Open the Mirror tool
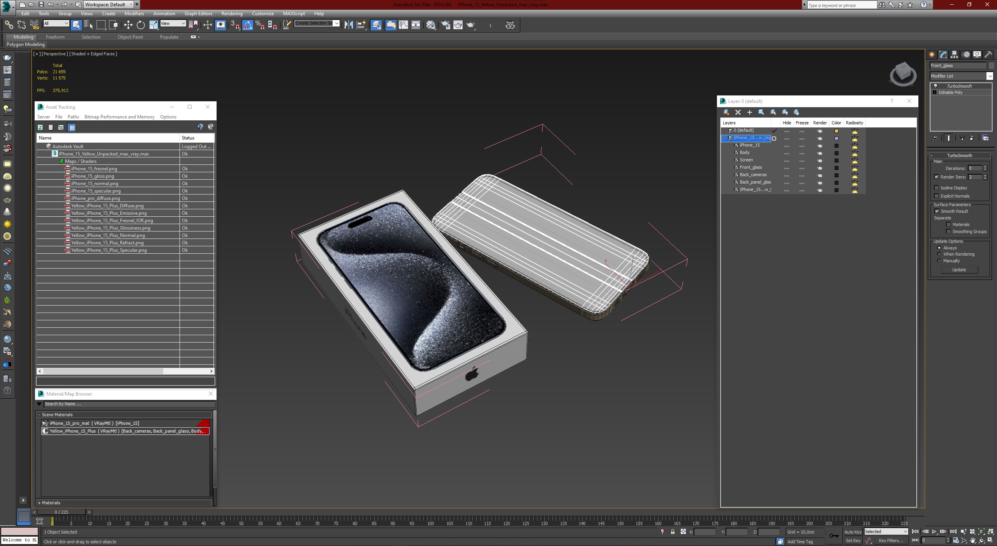This screenshot has width=997, height=546. 349,25
